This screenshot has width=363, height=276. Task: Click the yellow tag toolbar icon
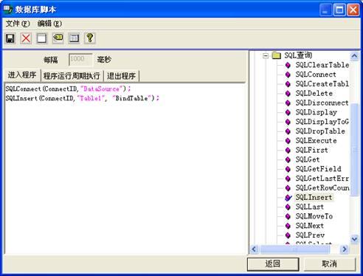point(58,38)
